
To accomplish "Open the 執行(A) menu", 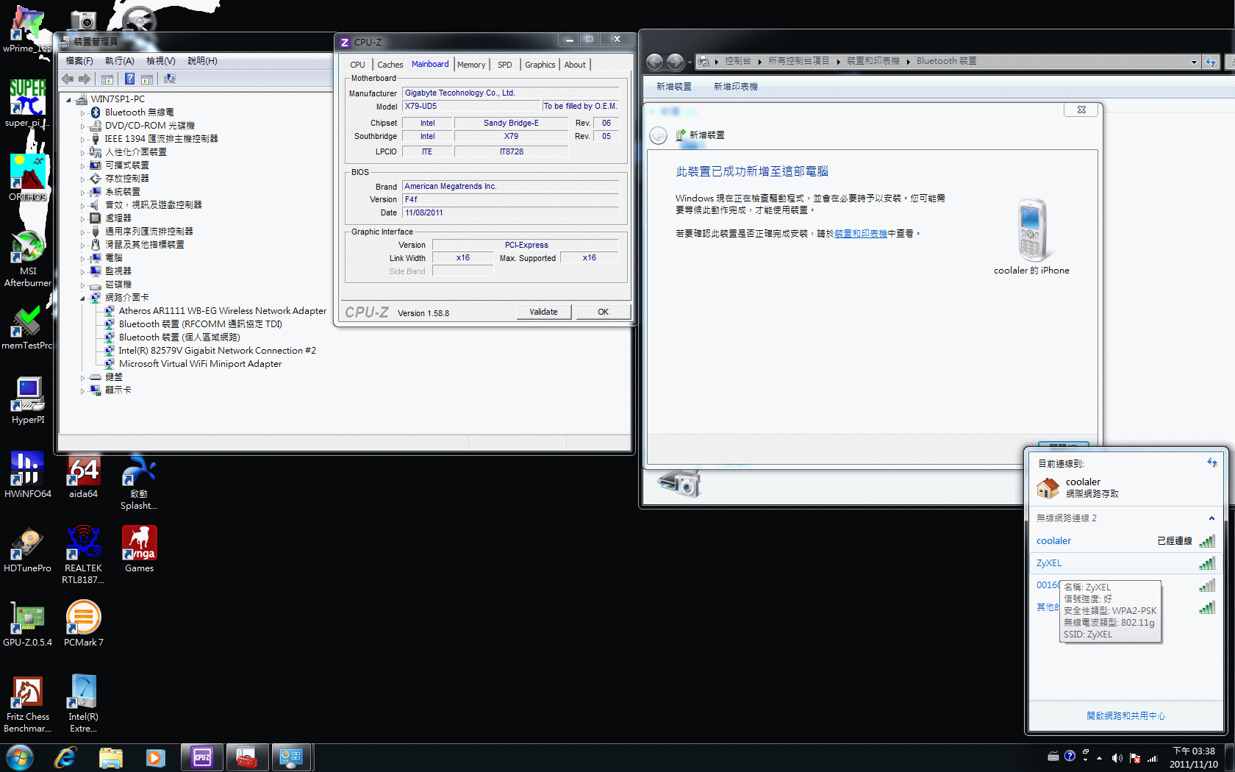I will point(119,61).
